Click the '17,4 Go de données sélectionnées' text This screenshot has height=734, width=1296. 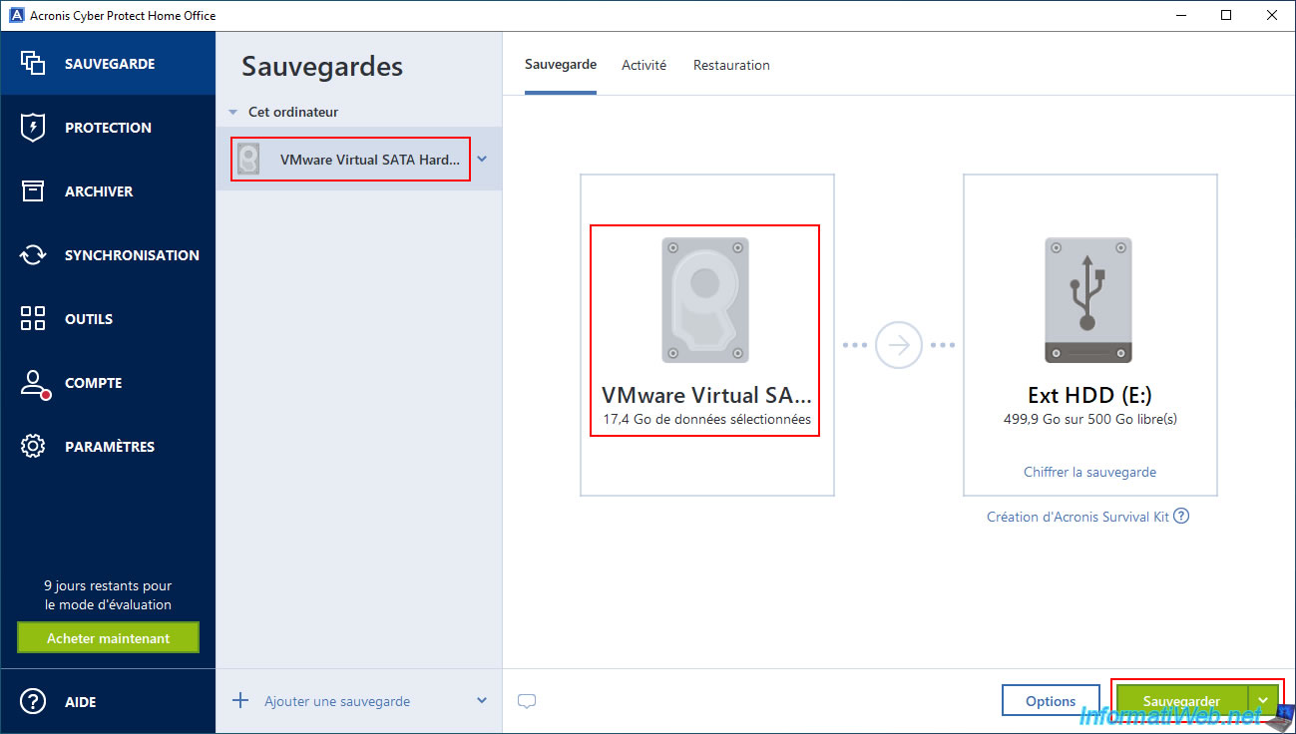pyautogui.click(x=706, y=419)
